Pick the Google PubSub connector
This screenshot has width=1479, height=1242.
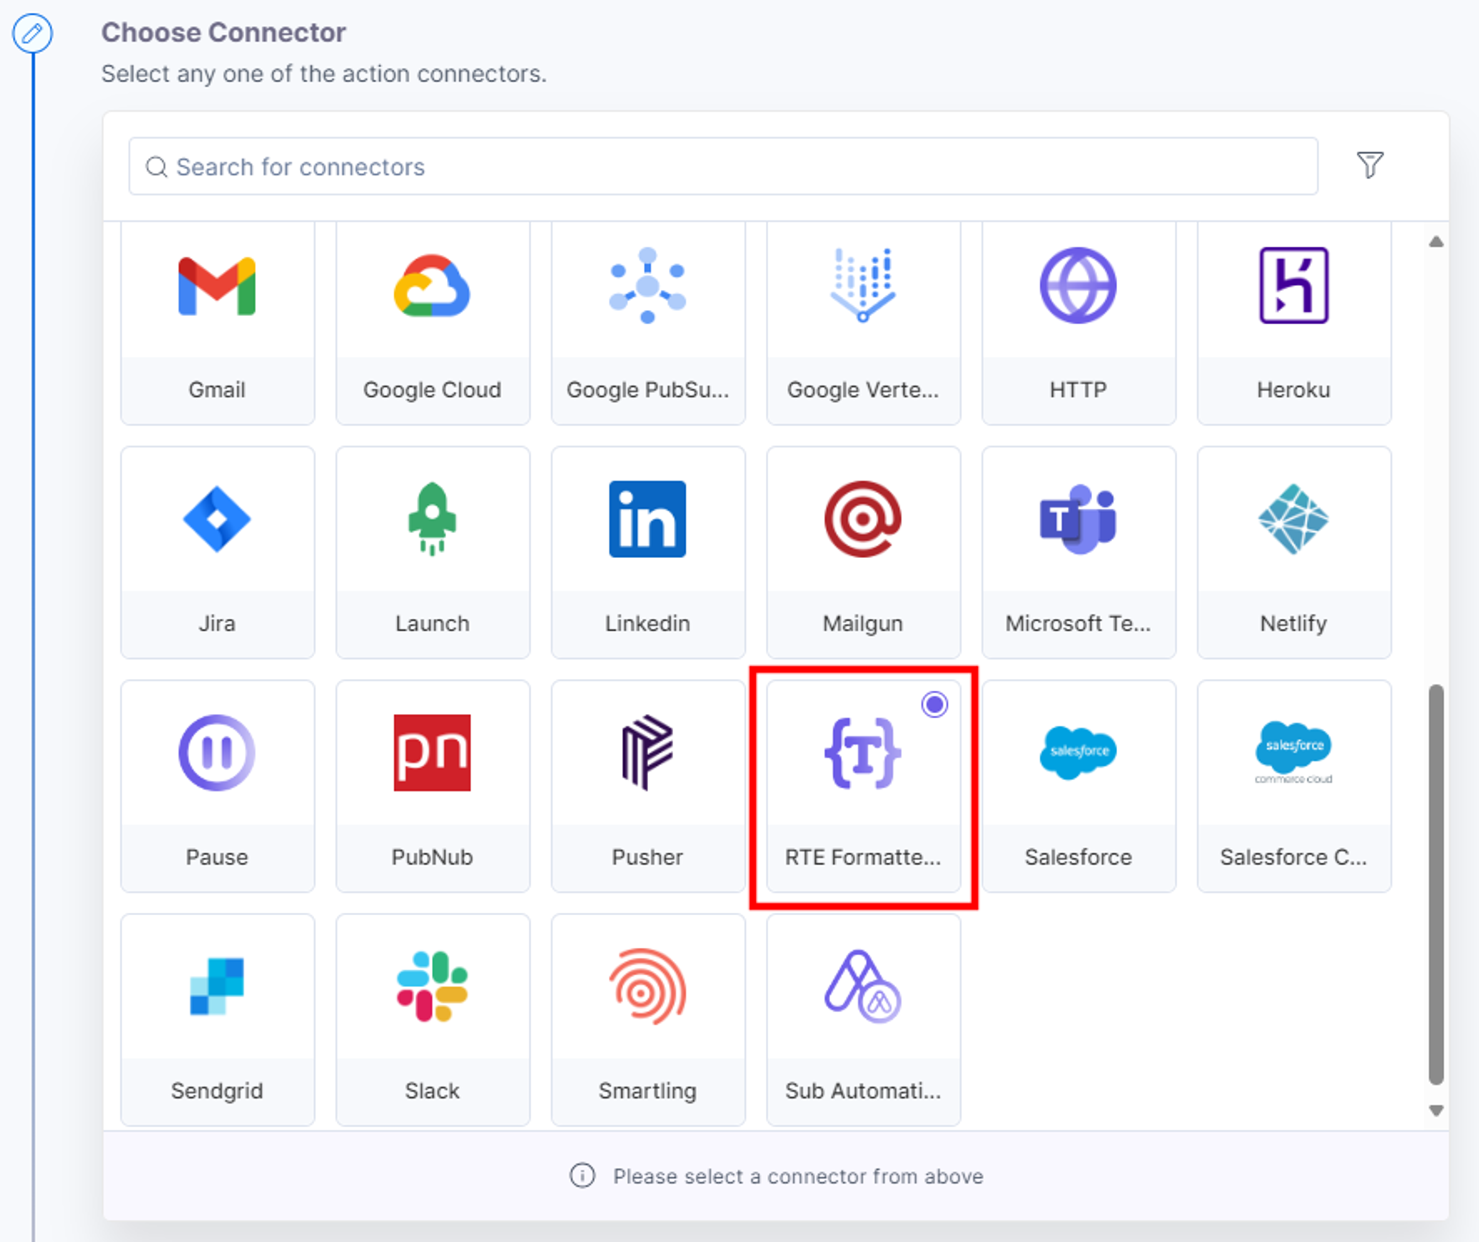pyautogui.click(x=648, y=323)
